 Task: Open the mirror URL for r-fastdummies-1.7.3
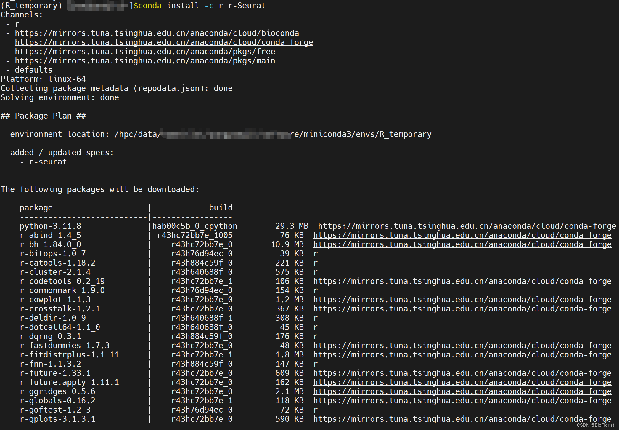pos(462,345)
